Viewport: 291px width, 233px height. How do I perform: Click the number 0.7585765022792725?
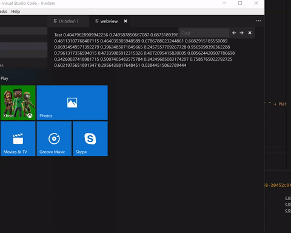click(x=211, y=59)
